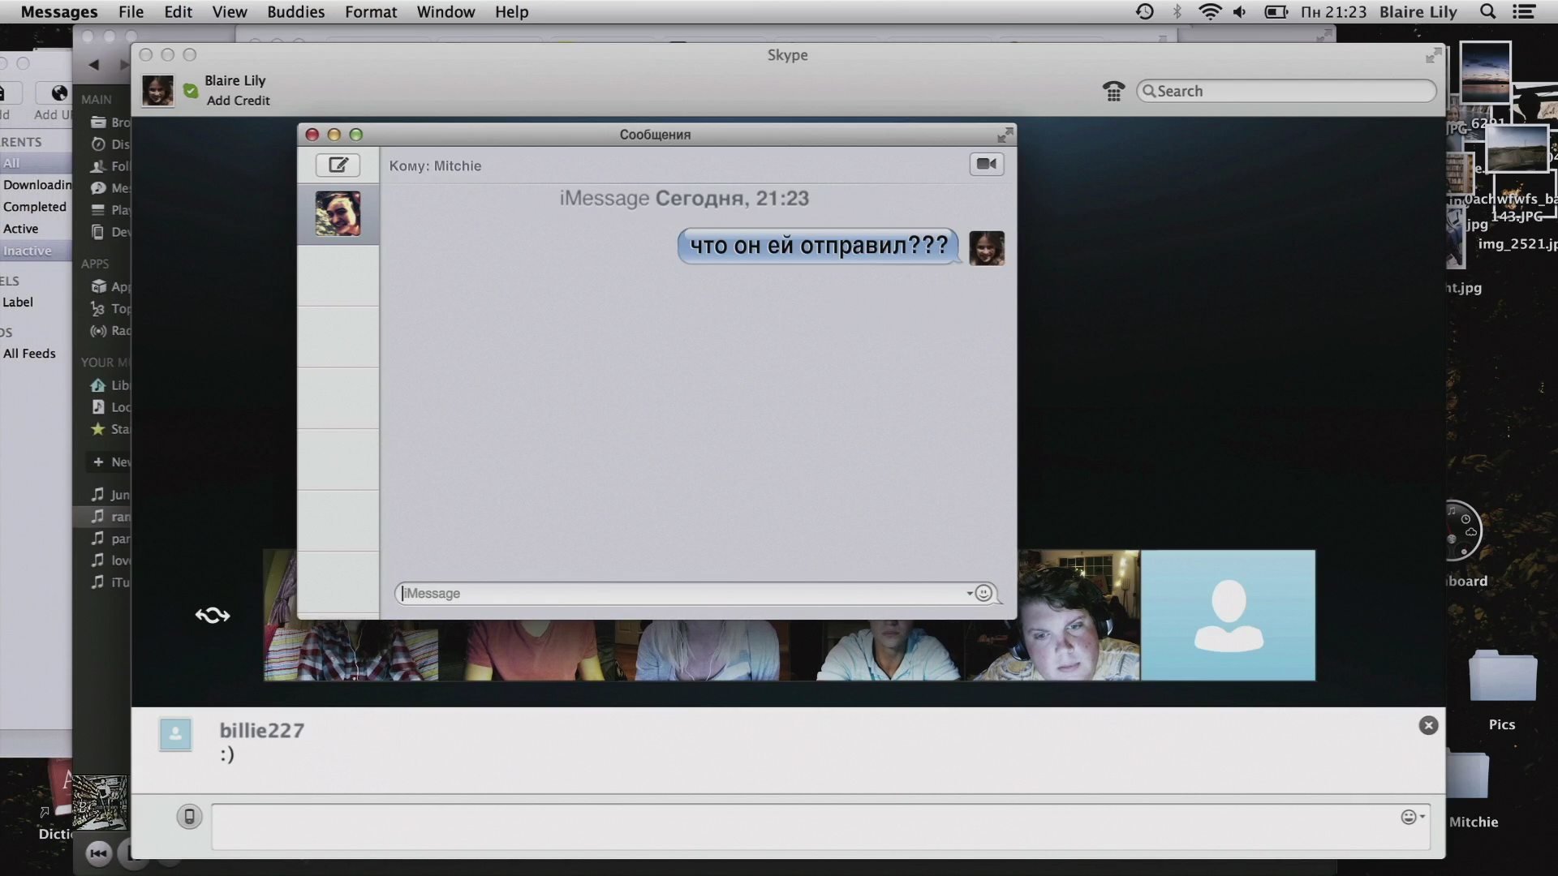This screenshot has height=876, width=1558.
Task: Toggle the Skype fullscreen arrows
Action: pyautogui.click(x=1433, y=55)
